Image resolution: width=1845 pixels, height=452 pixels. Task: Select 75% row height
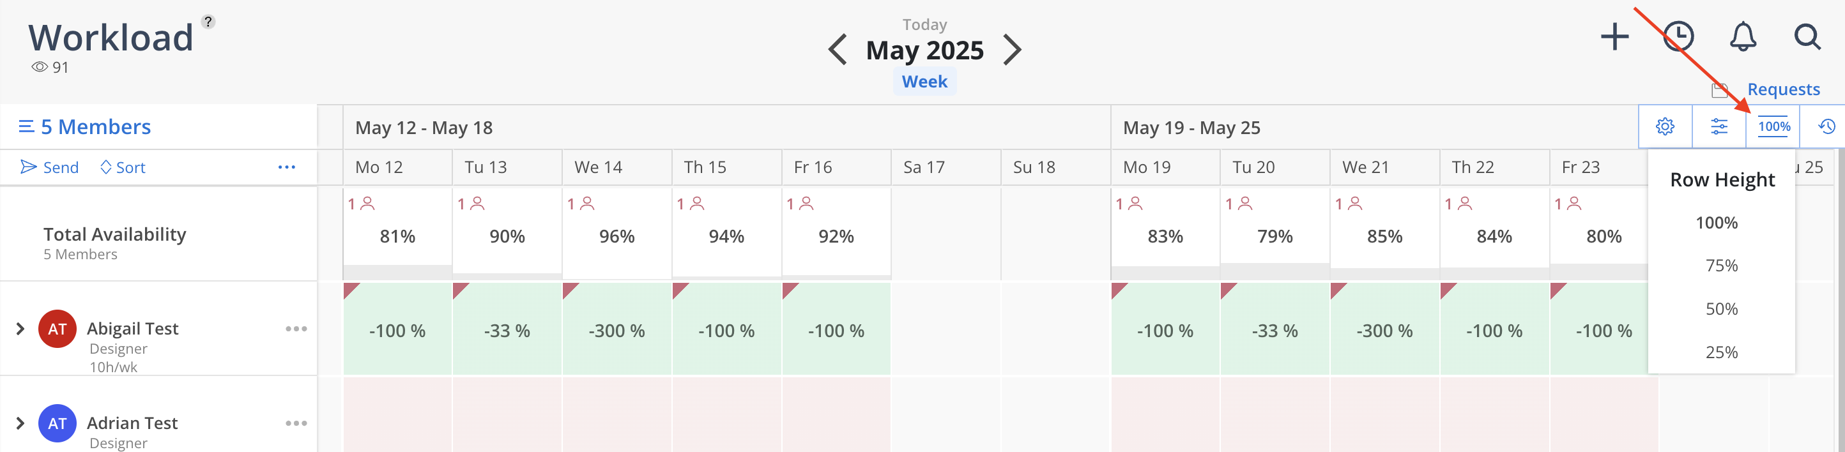coord(1721,266)
